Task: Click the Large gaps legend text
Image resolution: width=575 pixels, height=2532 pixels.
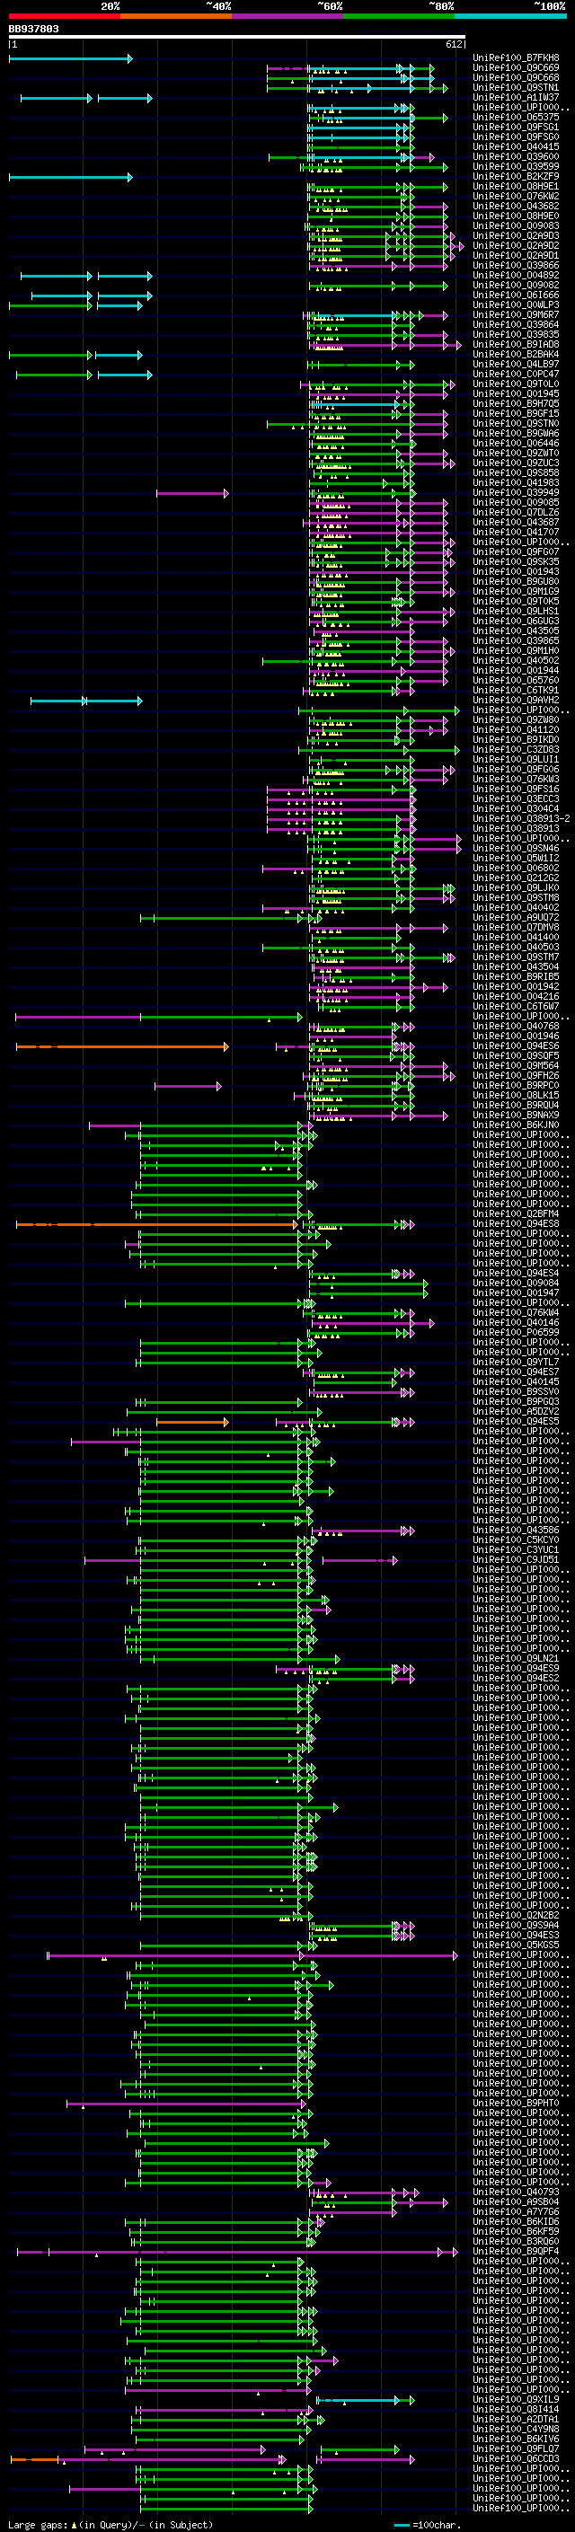Action: pyautogui.click(x=111, y=2525)
